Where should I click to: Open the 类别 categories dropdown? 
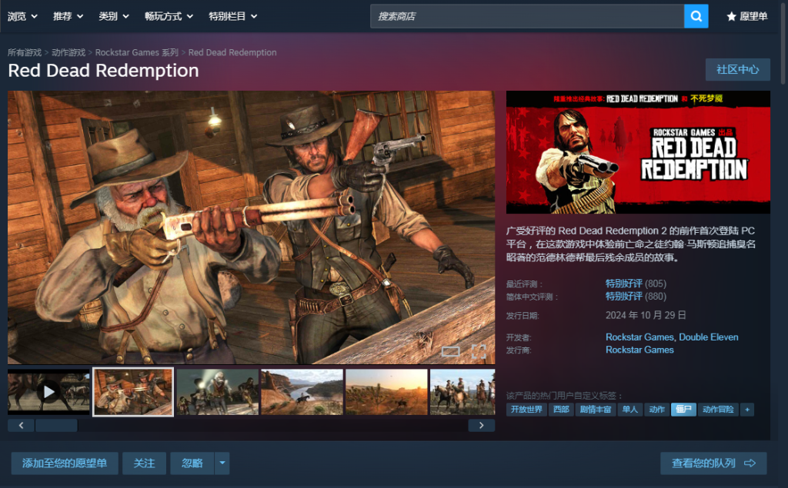[114, 16]
